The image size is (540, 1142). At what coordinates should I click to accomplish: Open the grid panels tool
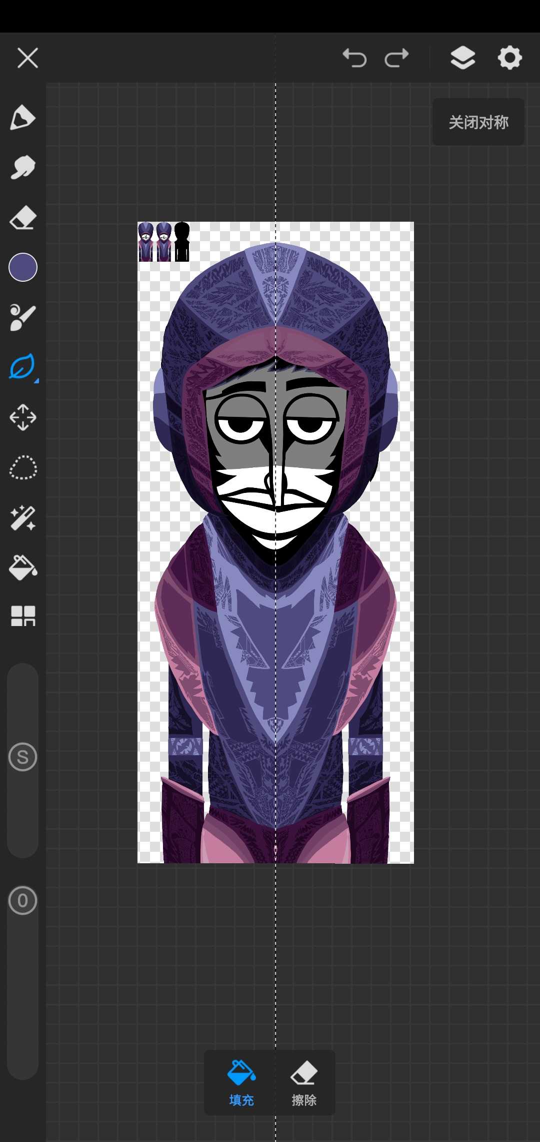click(23, 616)
